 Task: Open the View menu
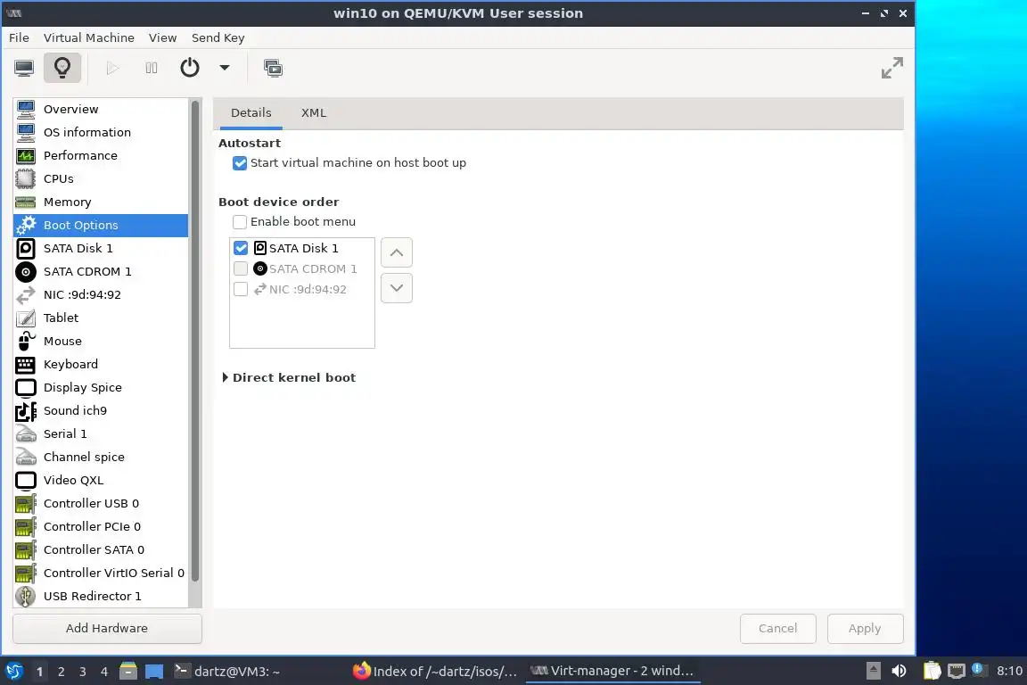click(162, 38)
